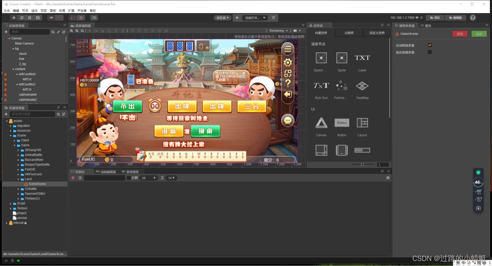The width and height of the screenshot is (492, 266).
Task: Enable the 延迟加载资源 checkbox
Action: pos(430,52)
